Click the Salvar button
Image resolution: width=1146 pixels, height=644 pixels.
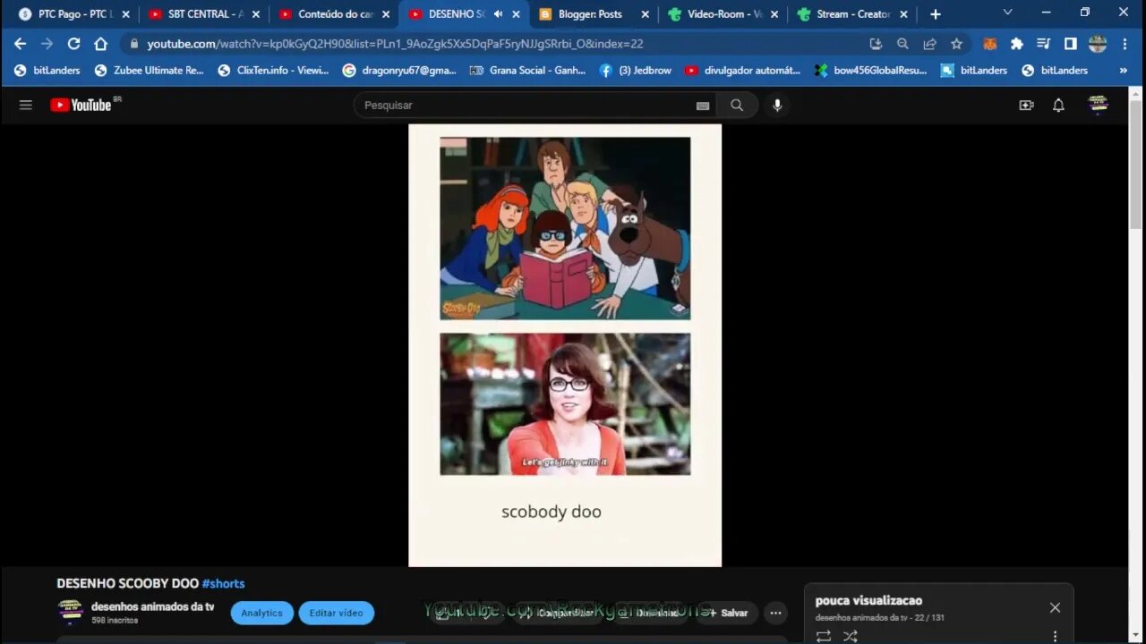[728, 613]
